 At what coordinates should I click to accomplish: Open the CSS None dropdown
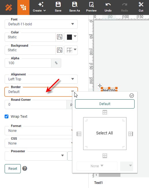click(38, 143)
